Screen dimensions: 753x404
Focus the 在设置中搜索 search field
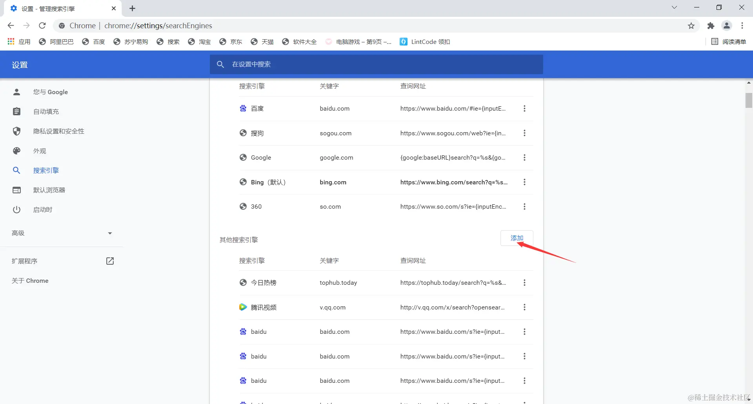click(x=376, y=64)
